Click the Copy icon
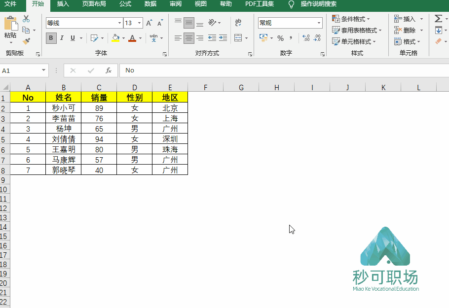The width and height of the screenshot is (449, 308). pyautogui.click(x=26, y=30)
